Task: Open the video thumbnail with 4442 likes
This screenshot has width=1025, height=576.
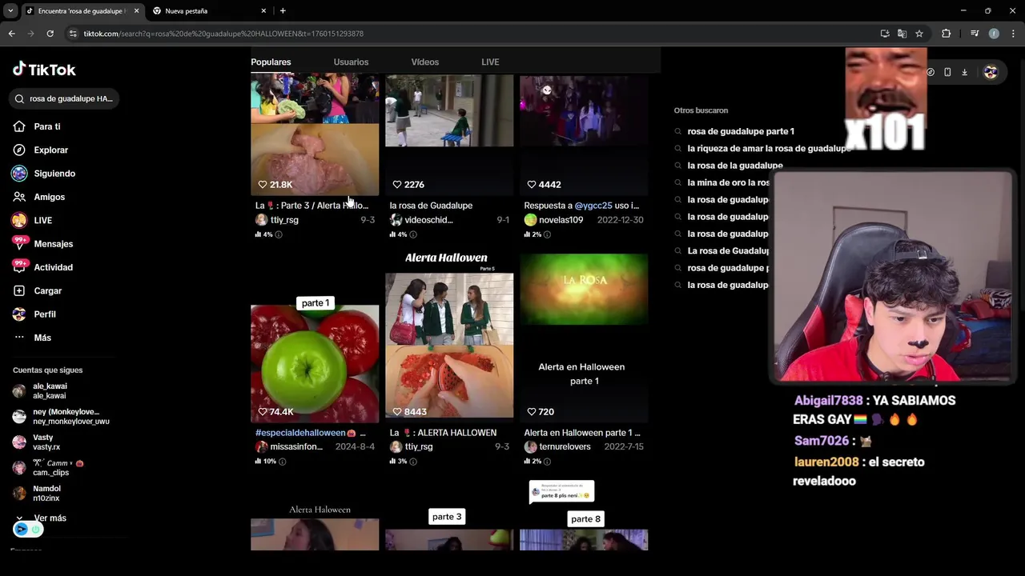Action: (x=584, y=134)
